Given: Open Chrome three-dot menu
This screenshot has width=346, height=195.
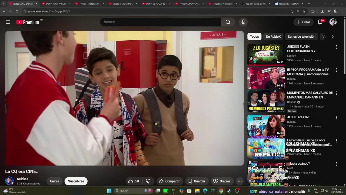Looking at the screenshot, I should (342, 11).
